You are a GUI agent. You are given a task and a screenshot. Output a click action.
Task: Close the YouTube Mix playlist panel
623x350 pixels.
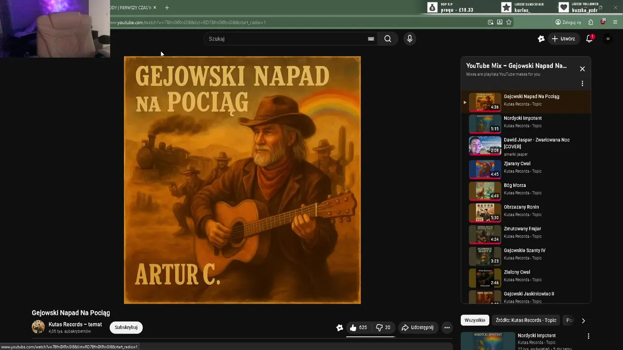[582, 69]
